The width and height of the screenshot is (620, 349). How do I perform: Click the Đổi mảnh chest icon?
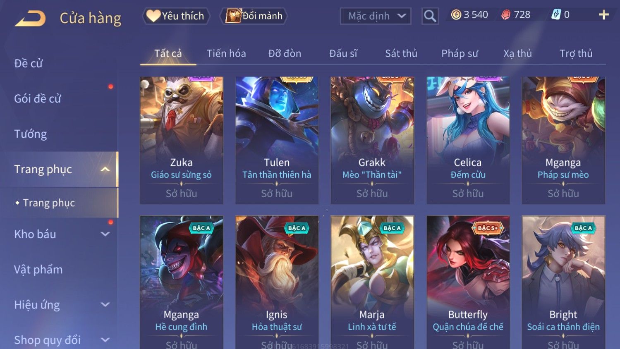tap(233, 16)
